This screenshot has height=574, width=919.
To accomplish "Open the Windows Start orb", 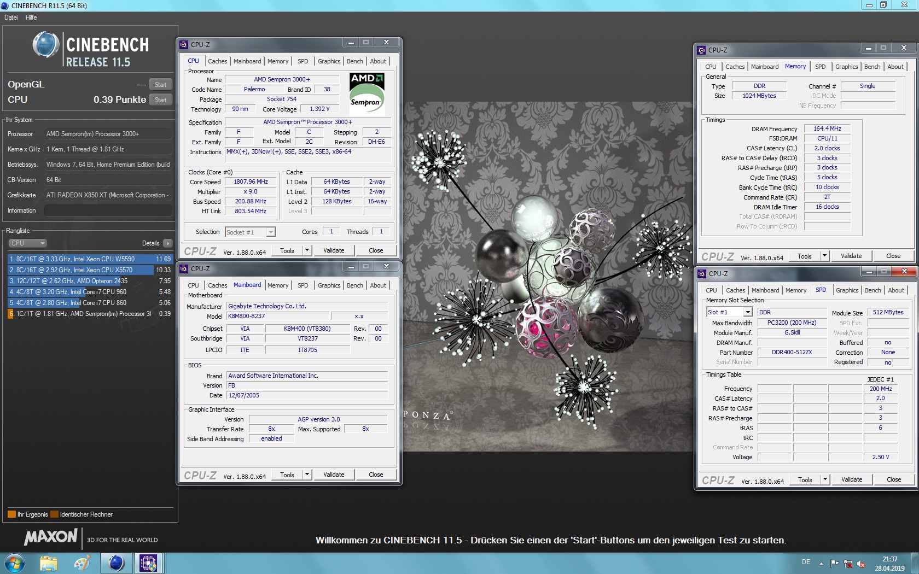I will (15, 563).
